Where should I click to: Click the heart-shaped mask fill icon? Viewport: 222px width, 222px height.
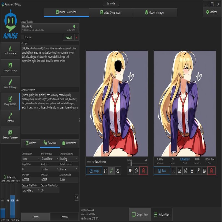(x=130, y=171)
